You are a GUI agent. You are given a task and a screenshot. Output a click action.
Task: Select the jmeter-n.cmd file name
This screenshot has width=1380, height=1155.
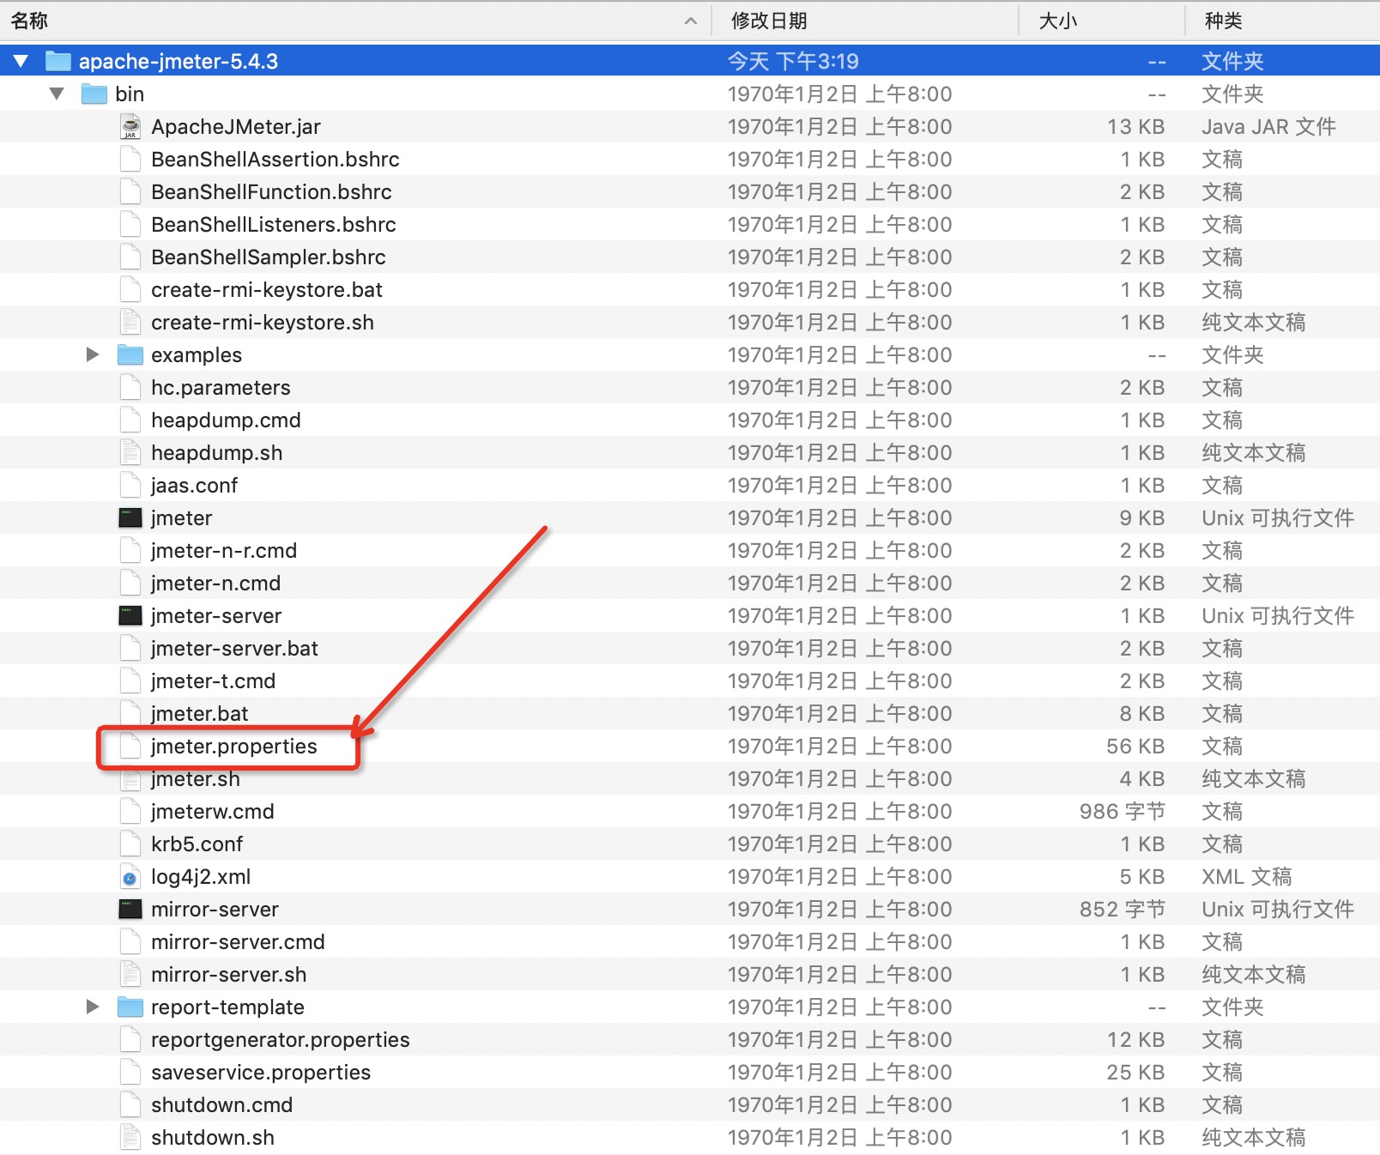(x=215, y=584)
